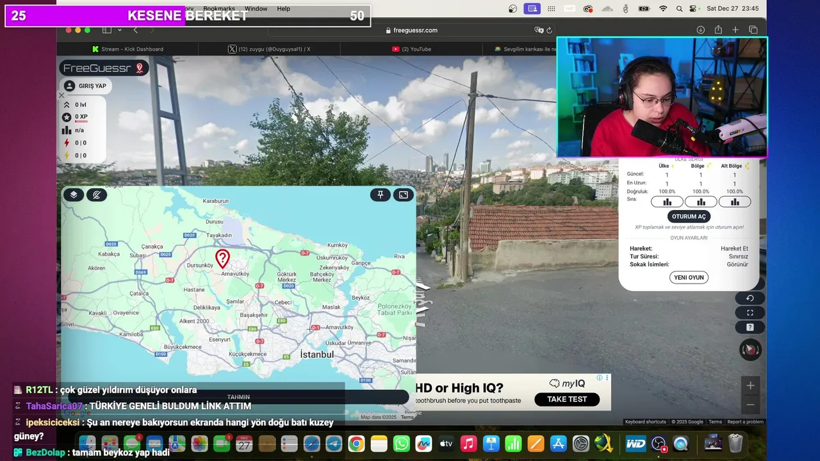This screenshot has height=461, width=820.
Task: Go back in Safari history
Action: click(x=135, y=30)
